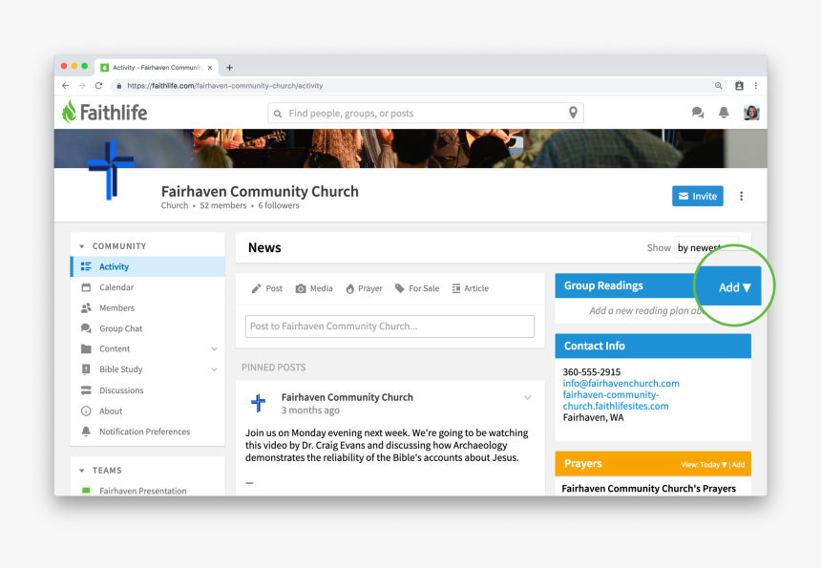Image resolution: width=821 pixels, height=568 pixels.
Task: Click the Invite button
Action: [697, 197]
